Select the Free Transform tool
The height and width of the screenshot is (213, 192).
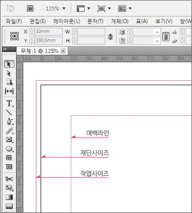coord(9,188)
